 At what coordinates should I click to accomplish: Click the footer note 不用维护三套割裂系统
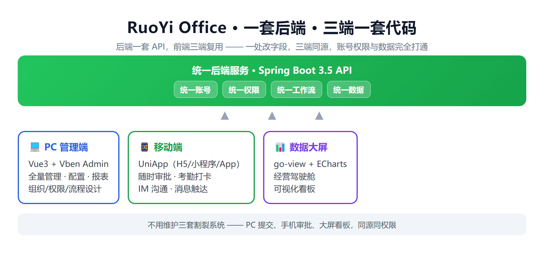coord(272,225)
